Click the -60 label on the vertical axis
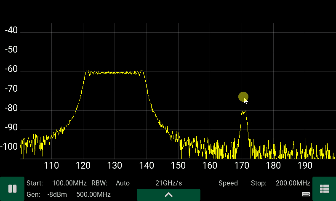This screenshot has width=336, height=201. (11, 69)
